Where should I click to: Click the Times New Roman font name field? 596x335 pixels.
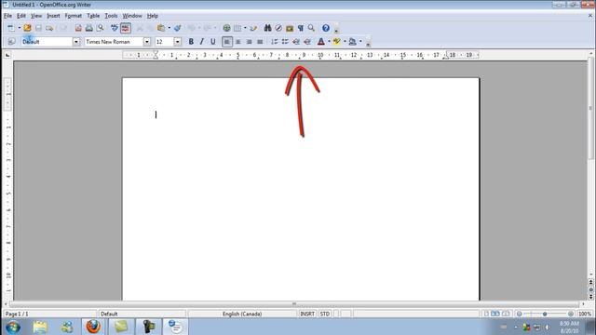(114, 42)
